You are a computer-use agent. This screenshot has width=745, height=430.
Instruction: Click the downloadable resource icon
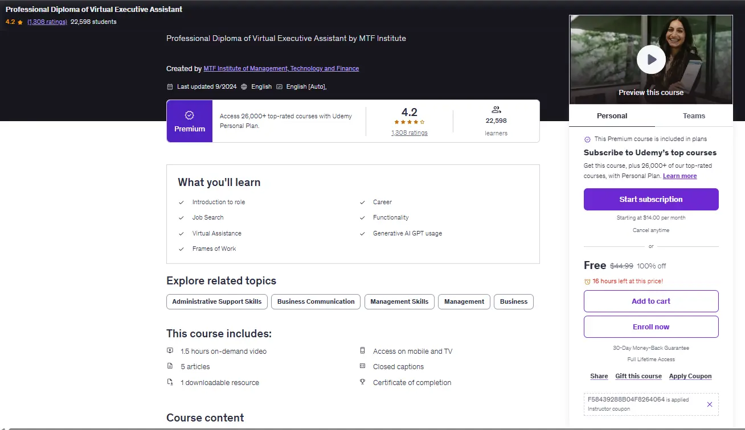coord(170,382)
